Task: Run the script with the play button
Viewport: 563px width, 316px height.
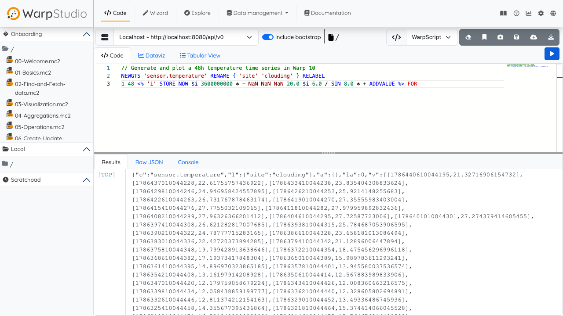Action: click(x=552, y=54)
